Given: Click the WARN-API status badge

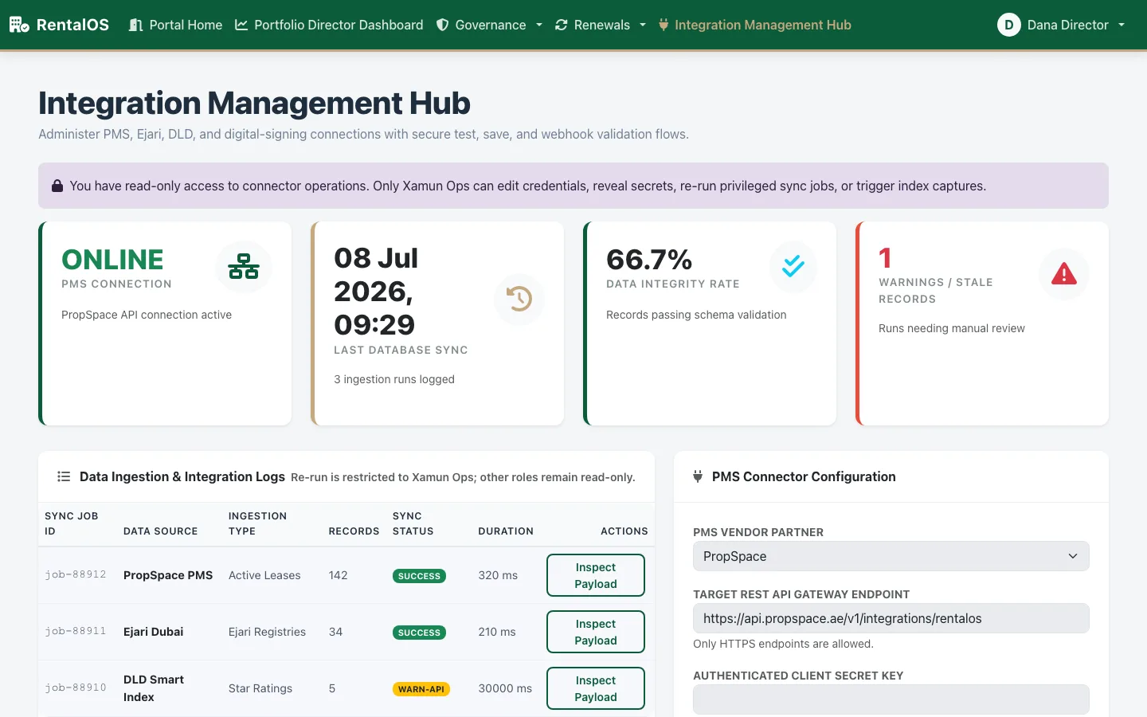Looking at the screenshot, I should [x=421, y=689].
